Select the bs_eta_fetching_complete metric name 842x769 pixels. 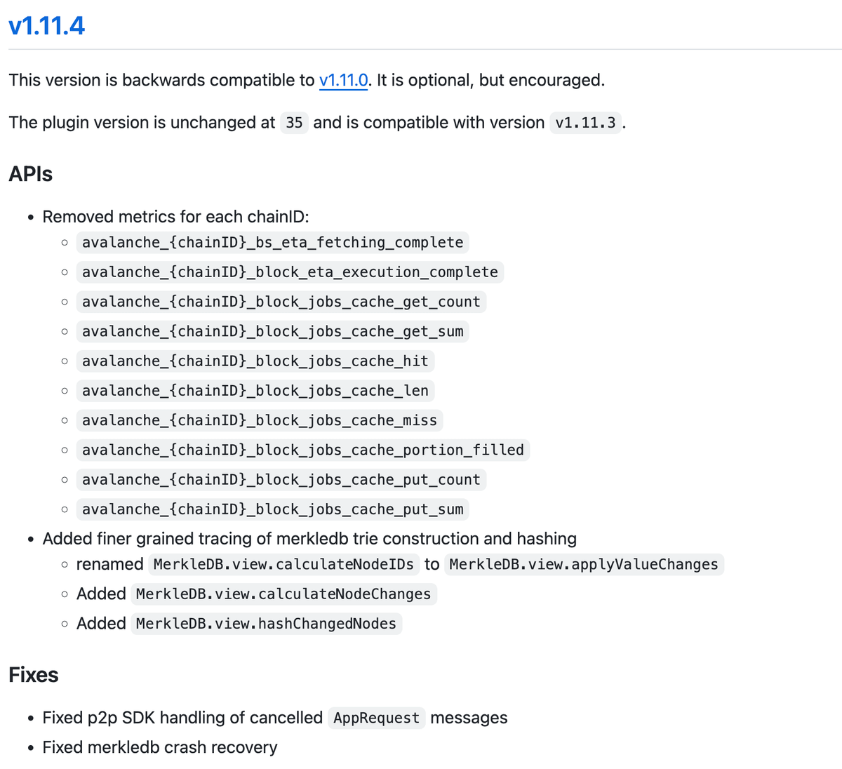(x=272, y=243)
